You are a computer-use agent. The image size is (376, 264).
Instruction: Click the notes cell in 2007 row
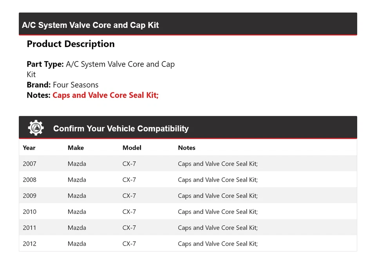[218, 164]
